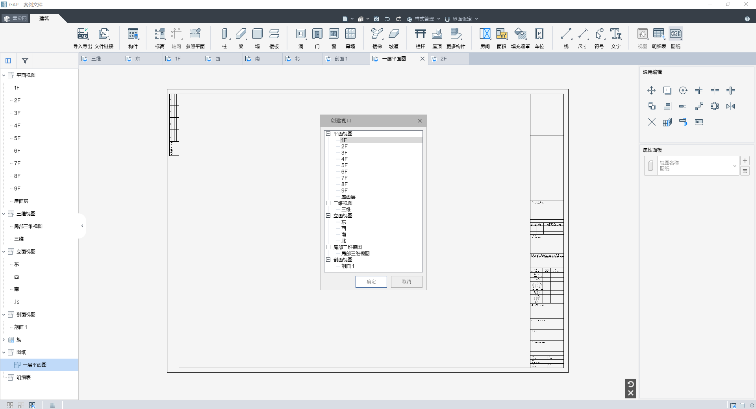Image resolution: width=756 pixels, height=409 pixels.
Task: Close the 一层平面图 tab
Action: pyautogui.click(x=422, y=59)
